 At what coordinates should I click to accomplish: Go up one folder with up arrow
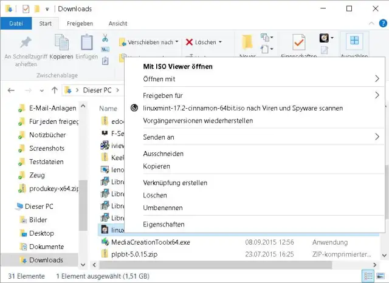click(x=55, y=90)
